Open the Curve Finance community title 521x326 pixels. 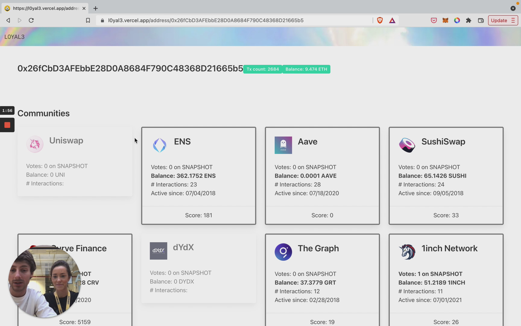(x=79, y=248)
